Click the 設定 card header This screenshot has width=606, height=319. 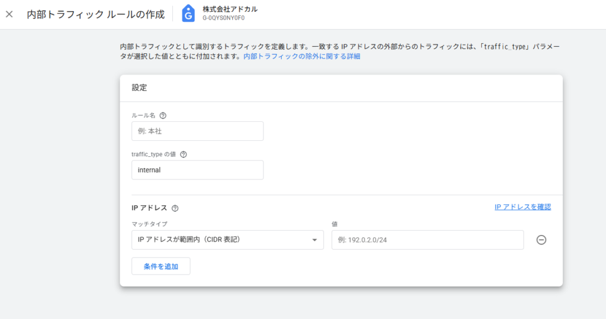pyautogui.click(x=140, y=88)
